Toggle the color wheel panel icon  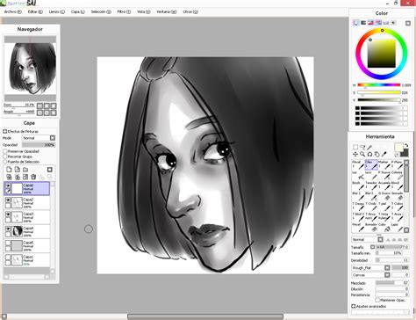[356, 23]
